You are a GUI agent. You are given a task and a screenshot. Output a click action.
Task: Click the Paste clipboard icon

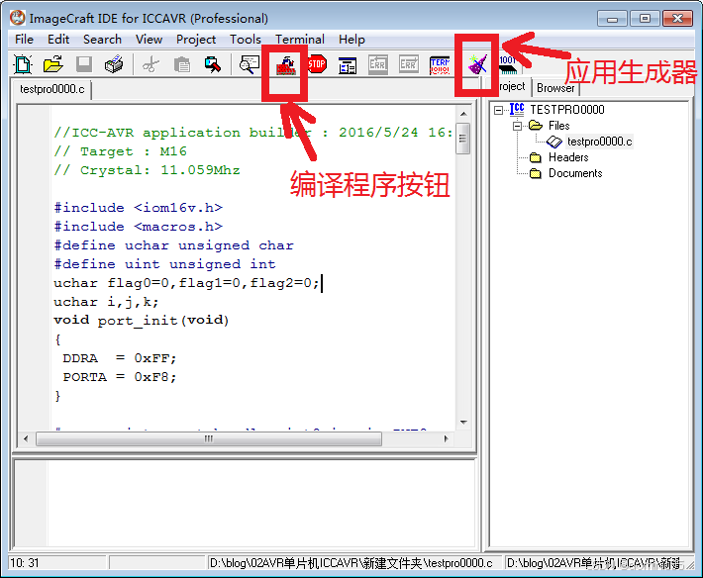coord(181,65)
